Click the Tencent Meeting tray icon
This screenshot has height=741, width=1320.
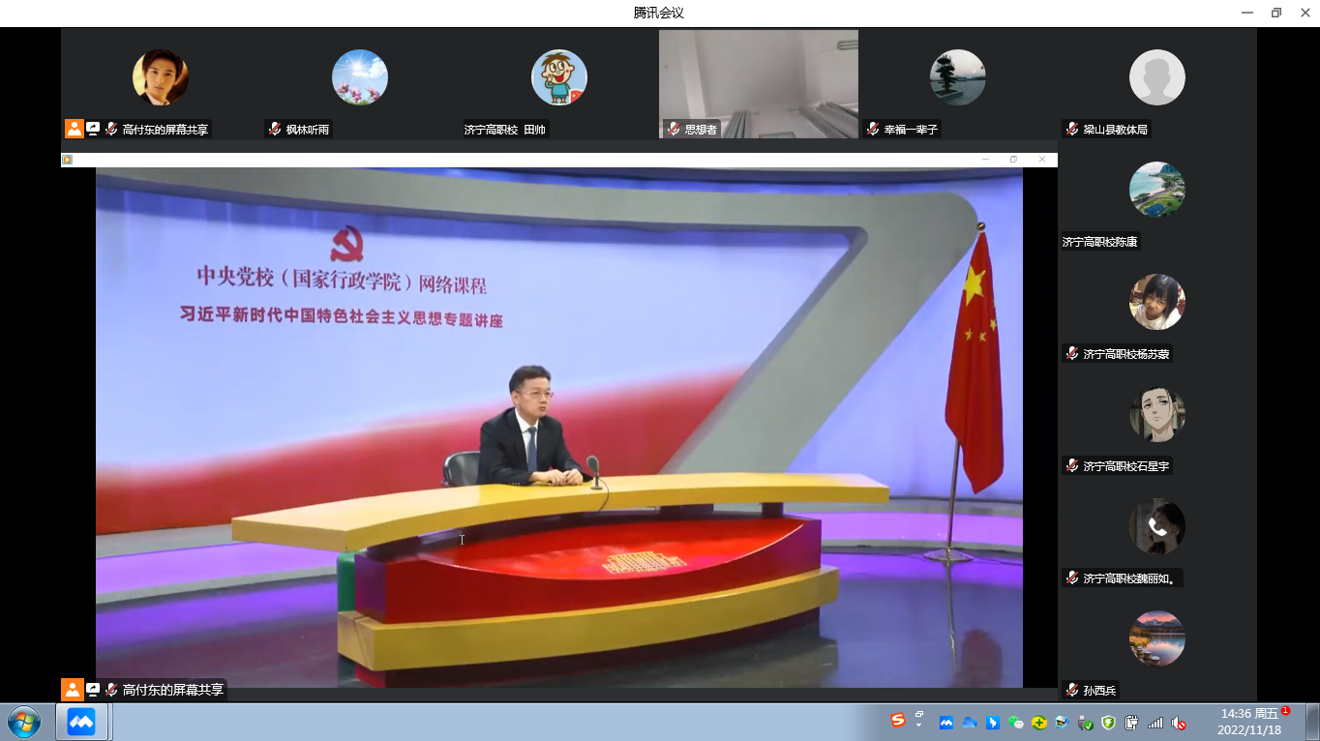point(946,723)
